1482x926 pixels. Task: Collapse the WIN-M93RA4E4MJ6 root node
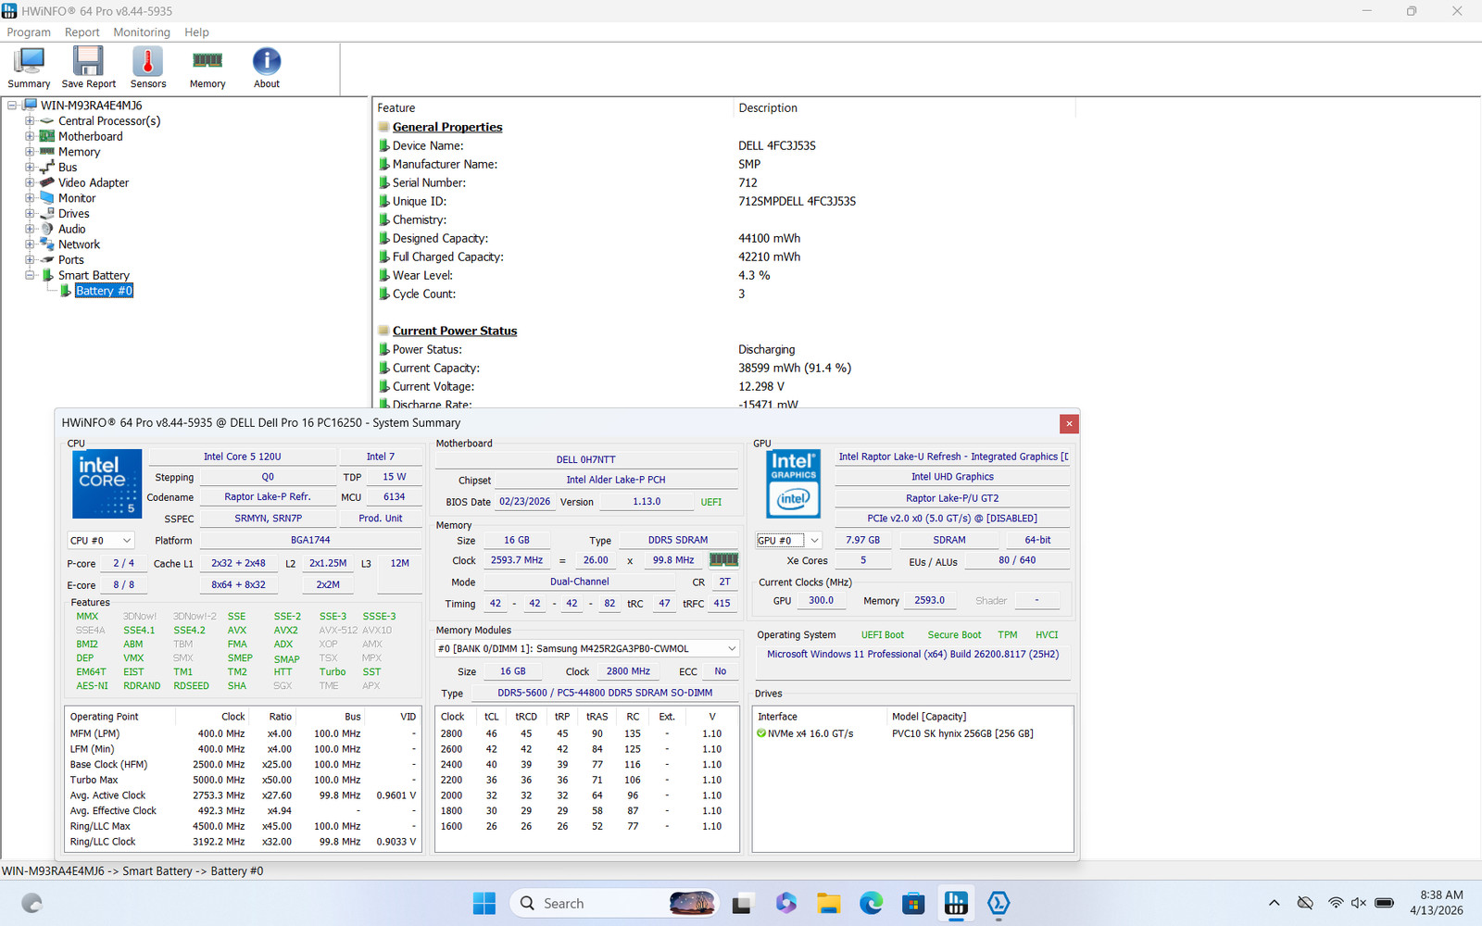click(x=12, y=106)
